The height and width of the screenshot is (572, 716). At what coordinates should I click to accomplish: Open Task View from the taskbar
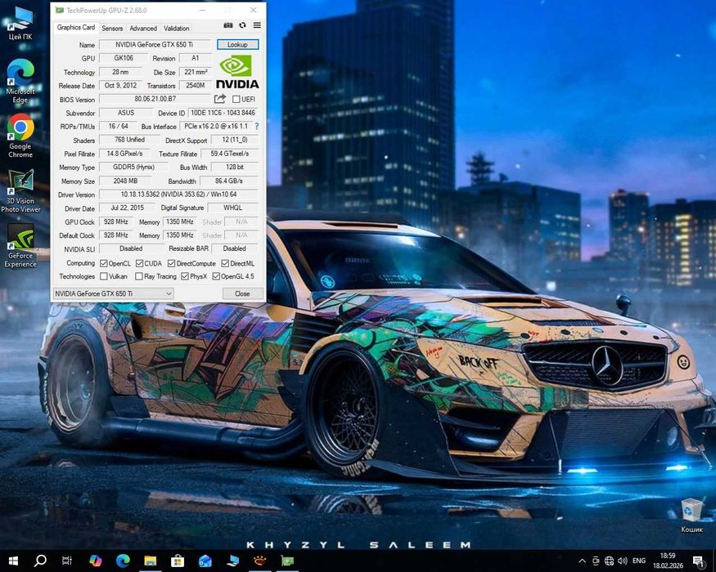pyautogui.click(x=66, y=561)
